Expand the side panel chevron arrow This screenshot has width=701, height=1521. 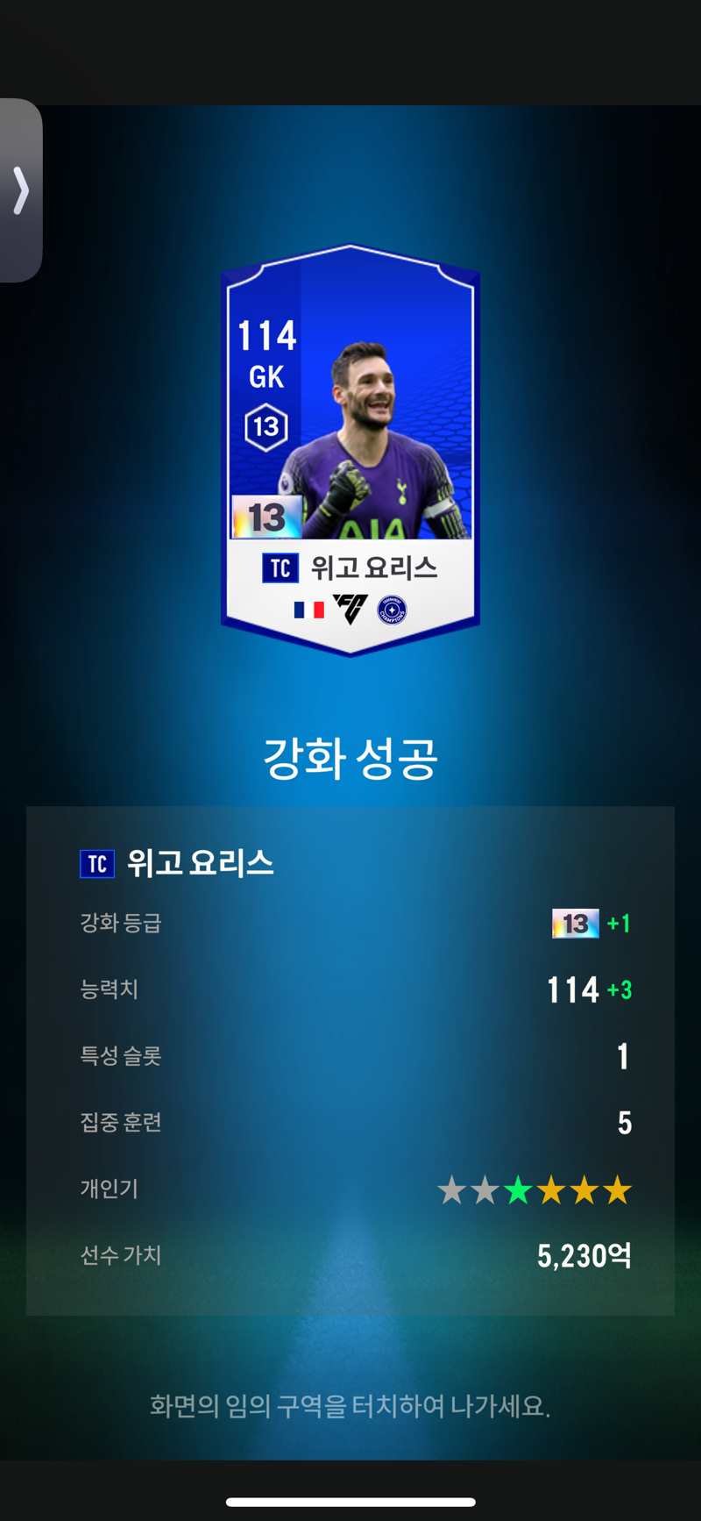pyautogui.click(x=21, y=190)
